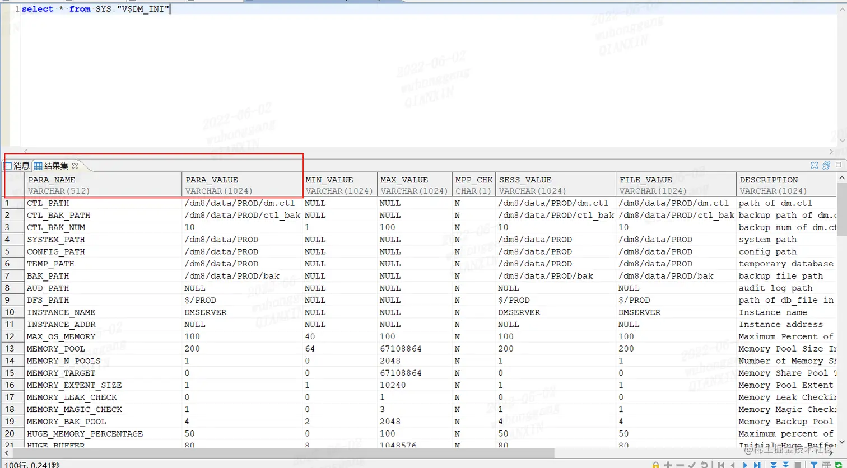Click the 'audit log path' description

pos(787,288)
